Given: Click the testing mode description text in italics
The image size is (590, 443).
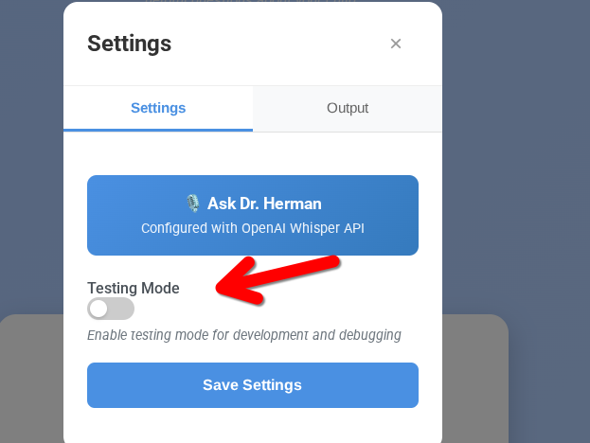Looking at the screenshot, I should (x=244, y=335).
